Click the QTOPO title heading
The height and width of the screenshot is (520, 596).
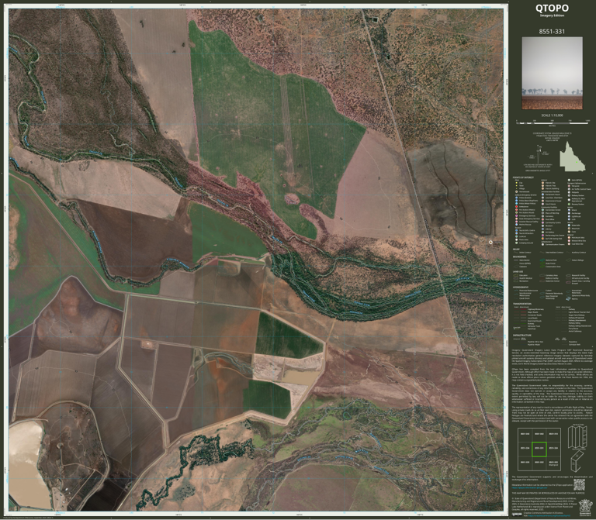point(552,8)
